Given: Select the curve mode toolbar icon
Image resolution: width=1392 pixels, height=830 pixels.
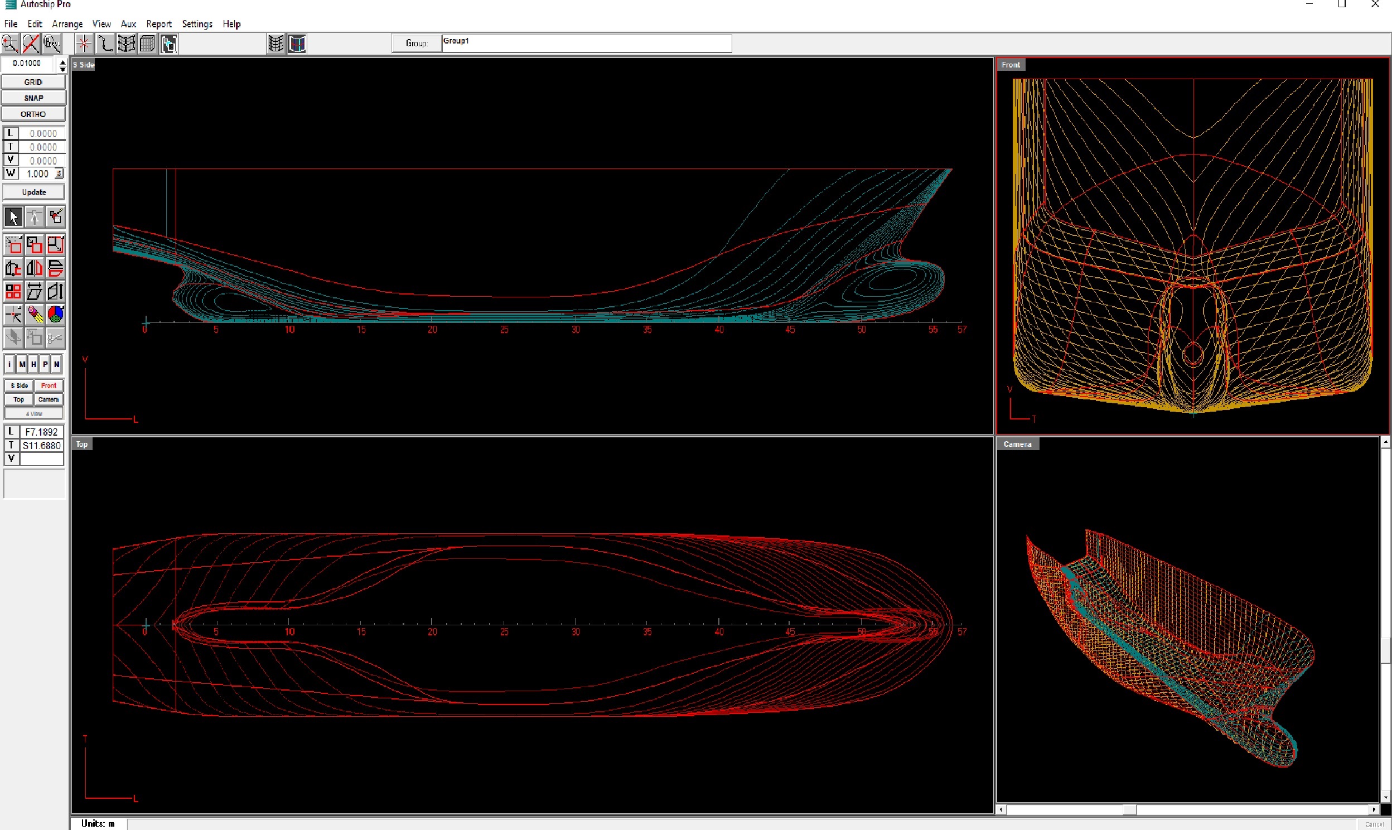Looking at the screenshot, I should click(105, 43).
